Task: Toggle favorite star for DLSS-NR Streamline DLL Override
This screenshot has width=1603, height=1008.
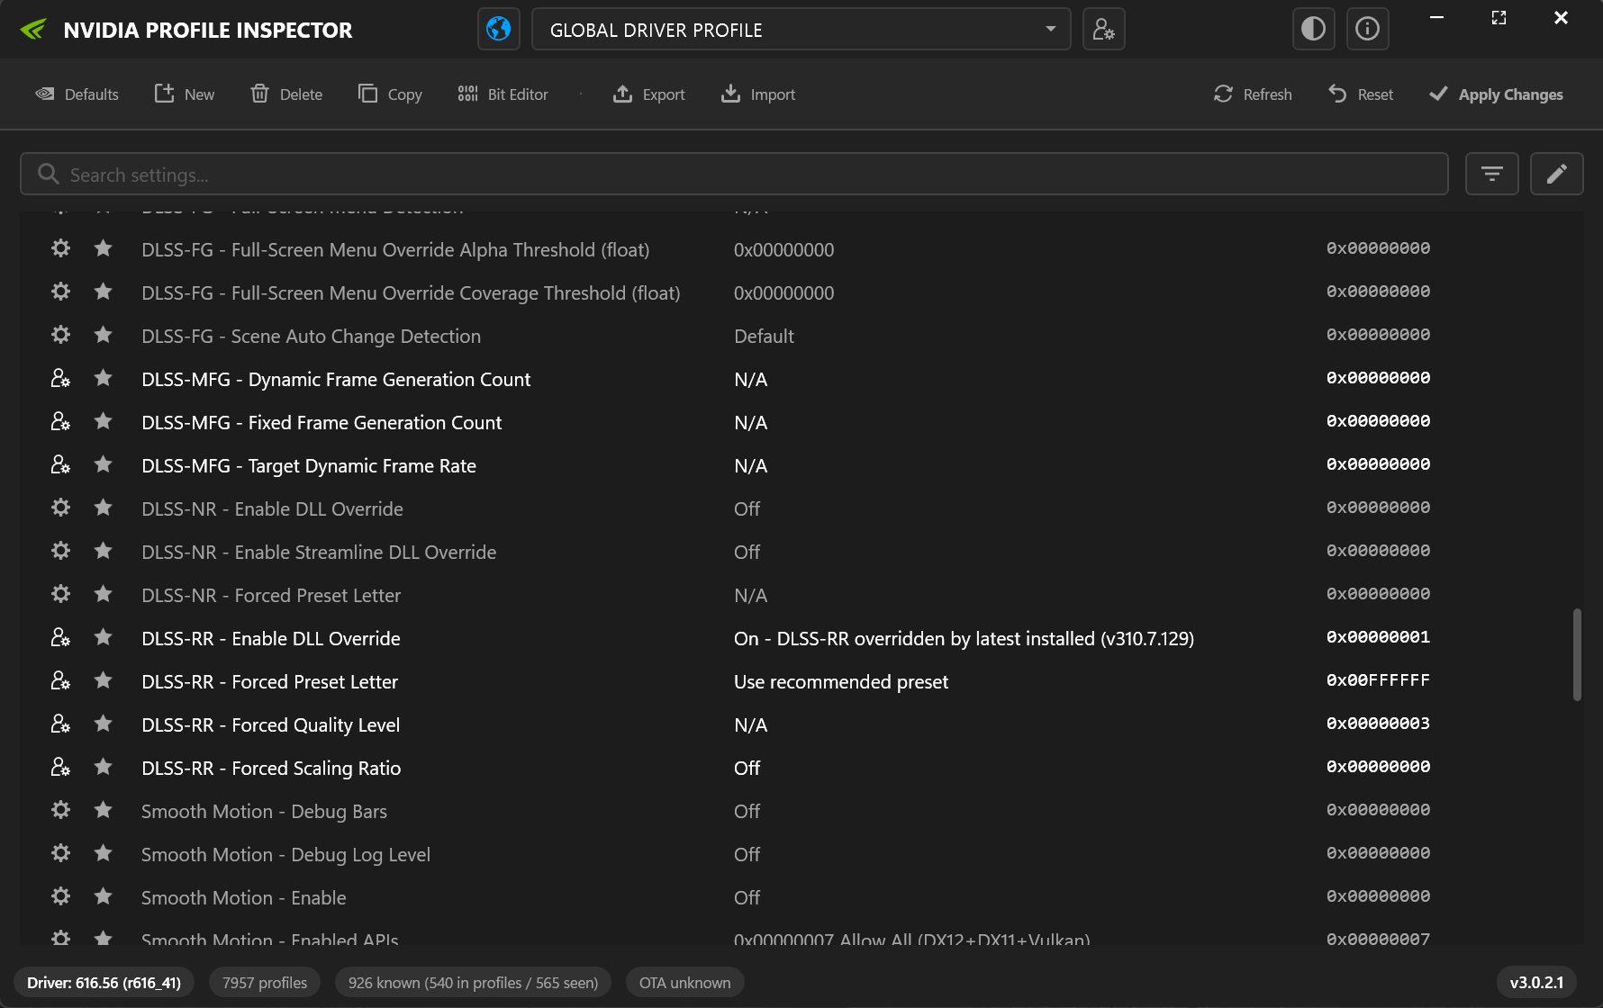Action: click(104, 551)
